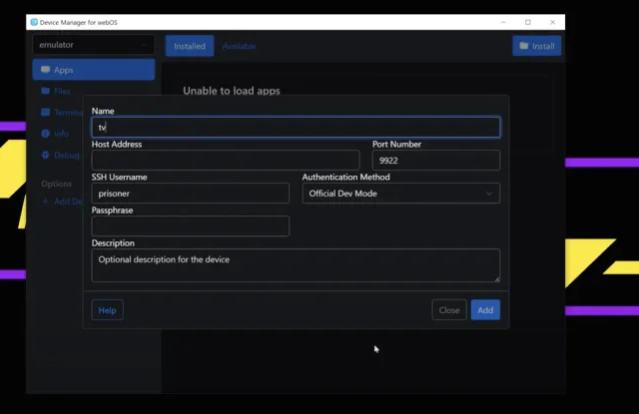Click into the Port Number field
The width and height of the screenshot is (639, 414).
435,161
